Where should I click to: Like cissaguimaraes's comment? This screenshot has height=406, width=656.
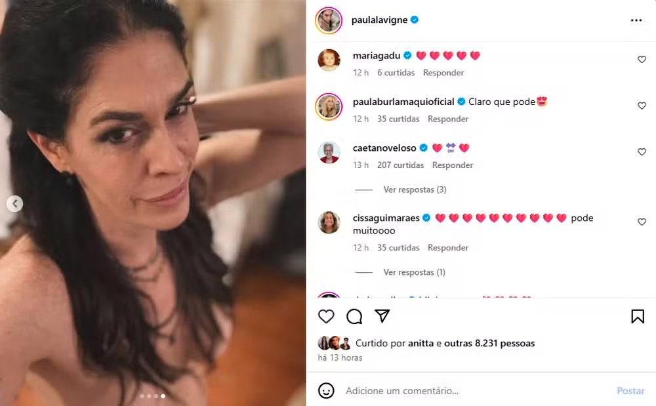[642, 222]
